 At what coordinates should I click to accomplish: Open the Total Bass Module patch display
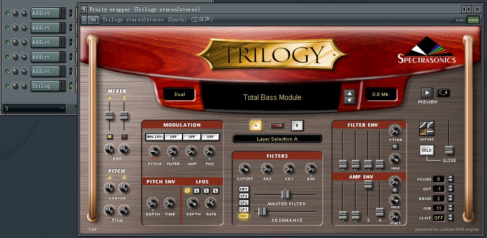272,97
